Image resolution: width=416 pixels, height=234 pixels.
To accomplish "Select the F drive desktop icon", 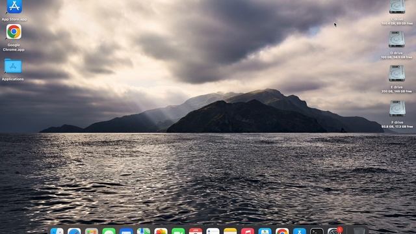I will [397, 109].
